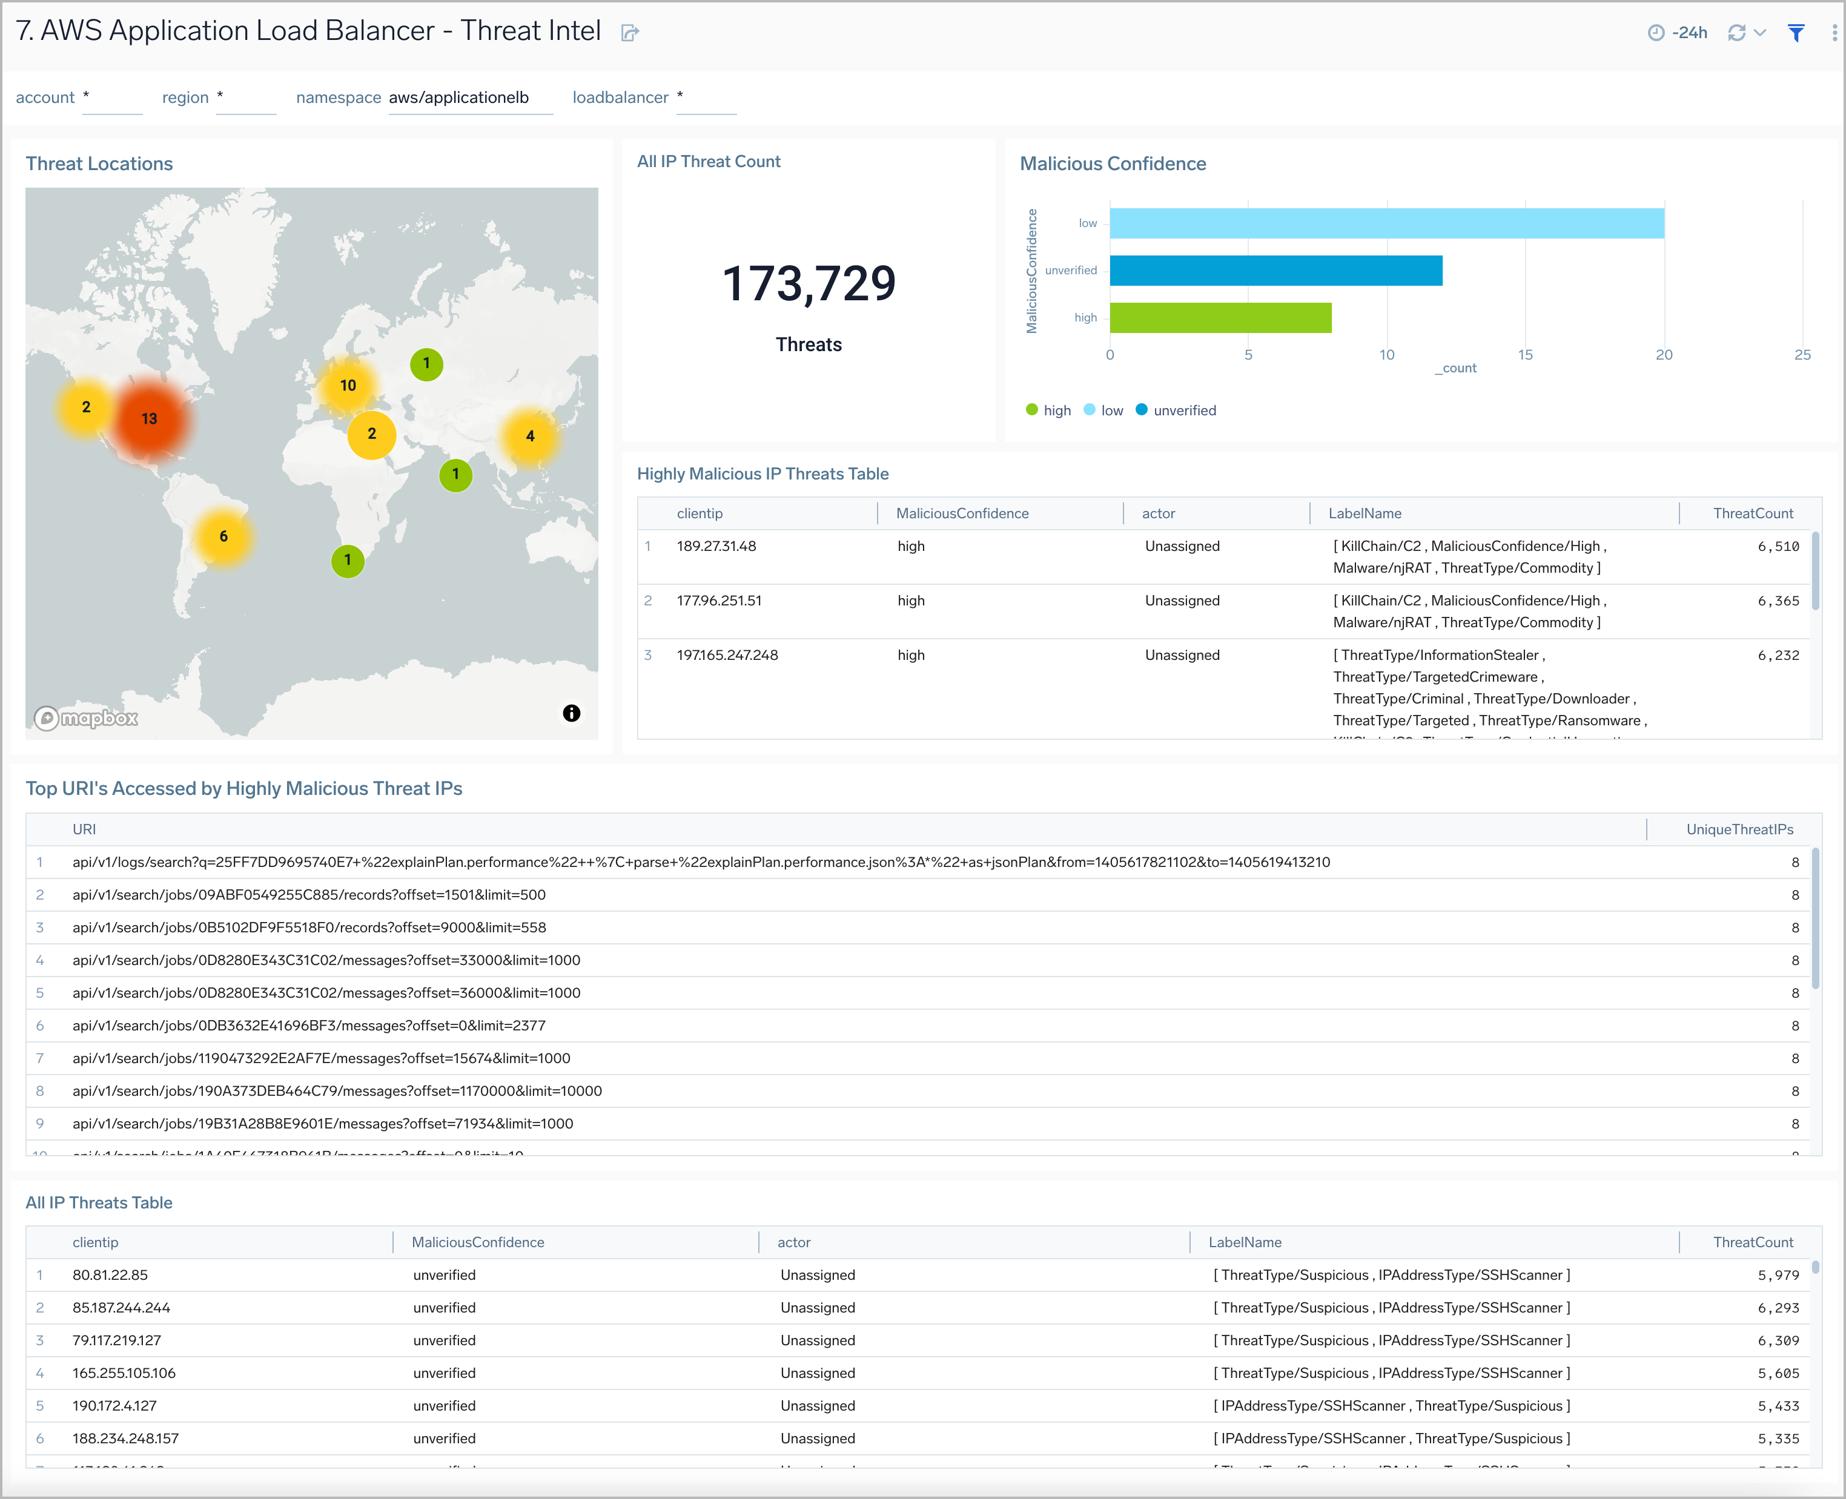Click Top URI's Accessed panel title
The image size is (1846, 1499).
click(x=243, y=788)
